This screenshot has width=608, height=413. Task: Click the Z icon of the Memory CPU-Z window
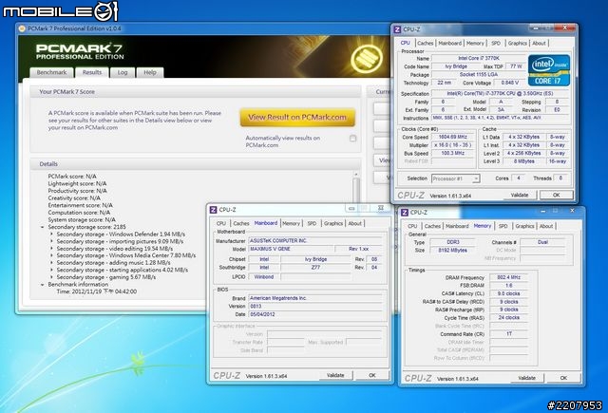pyautogui.click(x=404, y=213)
